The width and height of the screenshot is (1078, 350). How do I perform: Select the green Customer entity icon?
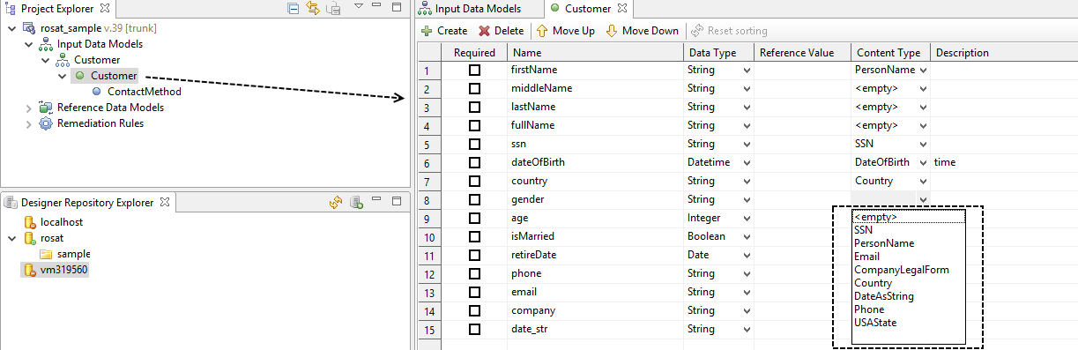coord(79,76)
